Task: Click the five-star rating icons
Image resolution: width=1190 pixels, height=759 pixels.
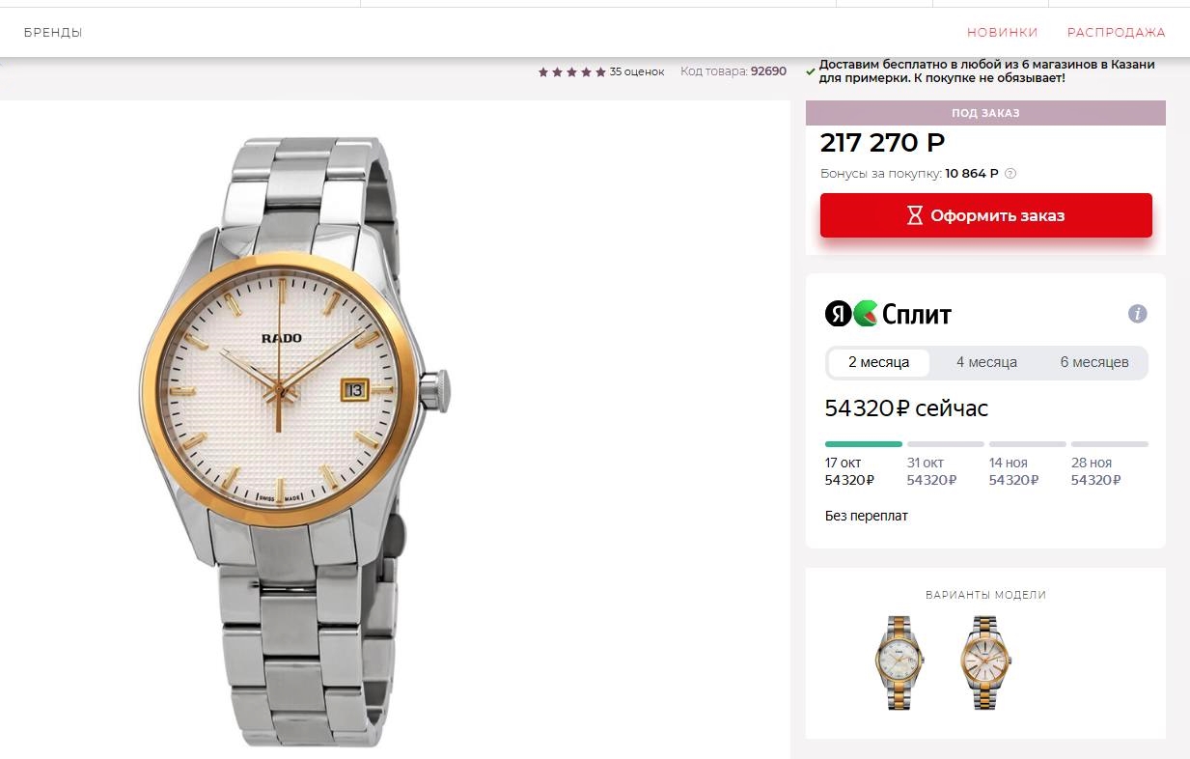Action: [x=571, y=71]
